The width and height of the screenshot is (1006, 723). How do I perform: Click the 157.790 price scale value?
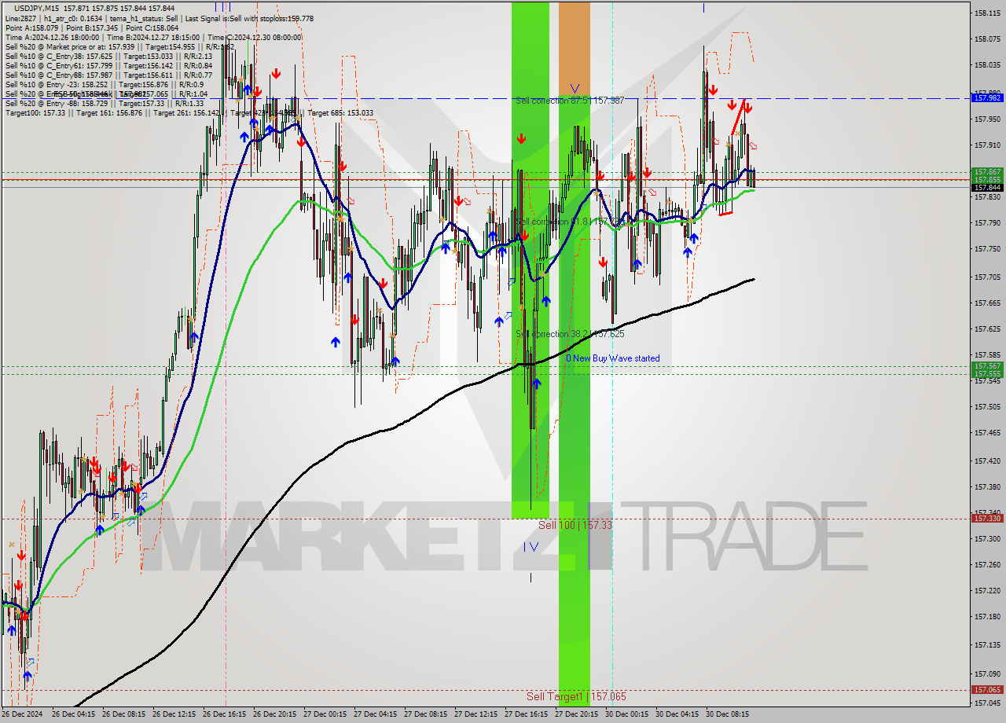pos(987,222)
